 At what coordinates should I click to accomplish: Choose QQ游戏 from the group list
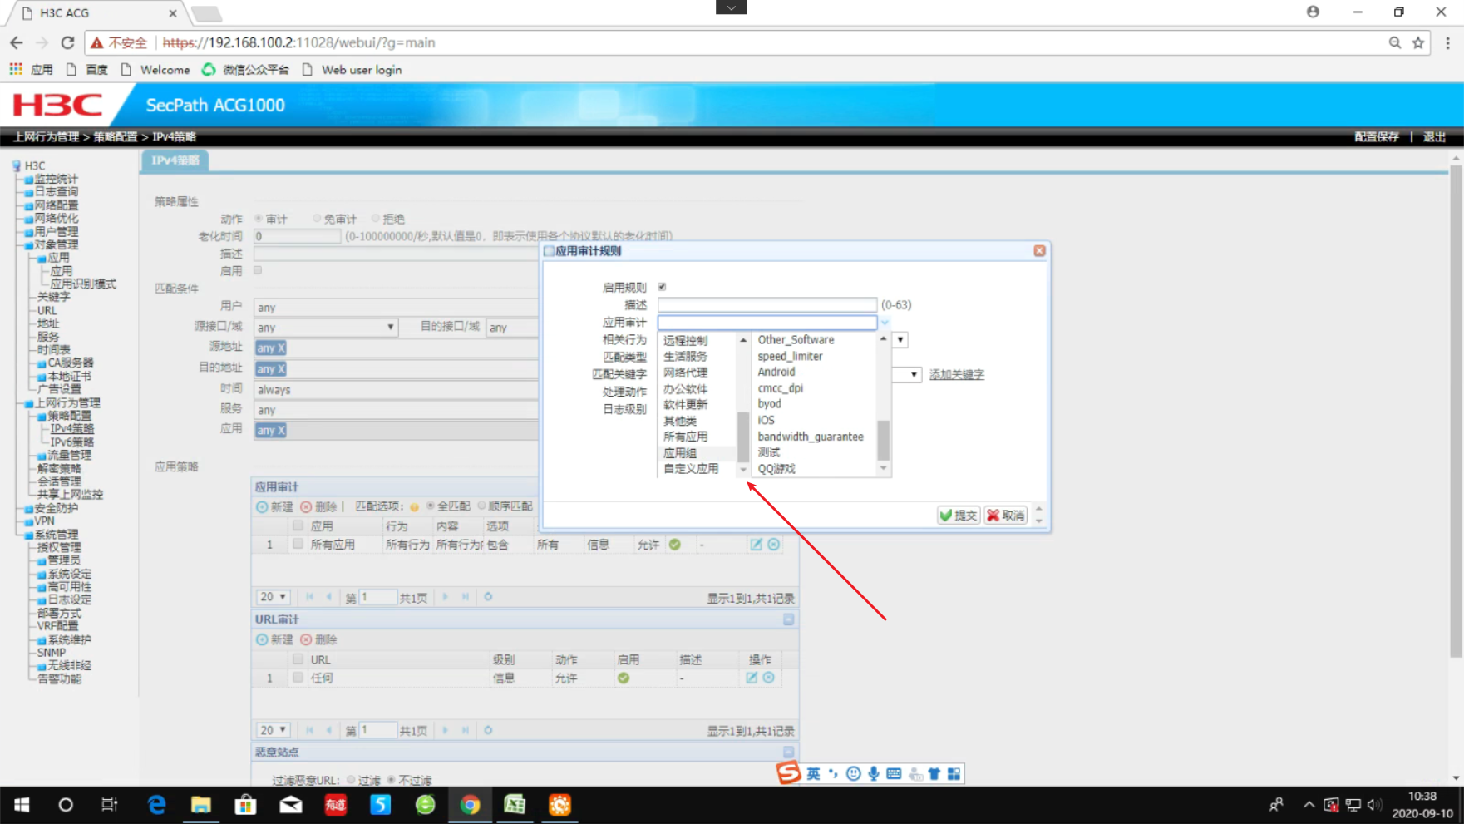[776, 469]
